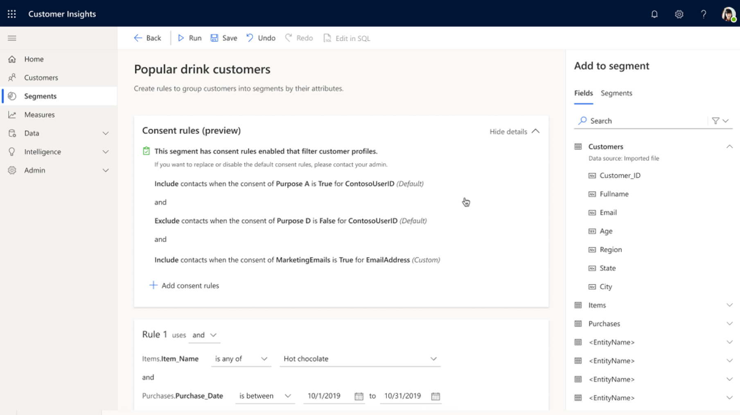This screenshot has width=740, height=415.
Task: Click the Undo arrow icon
Action: tap(250, 38)
